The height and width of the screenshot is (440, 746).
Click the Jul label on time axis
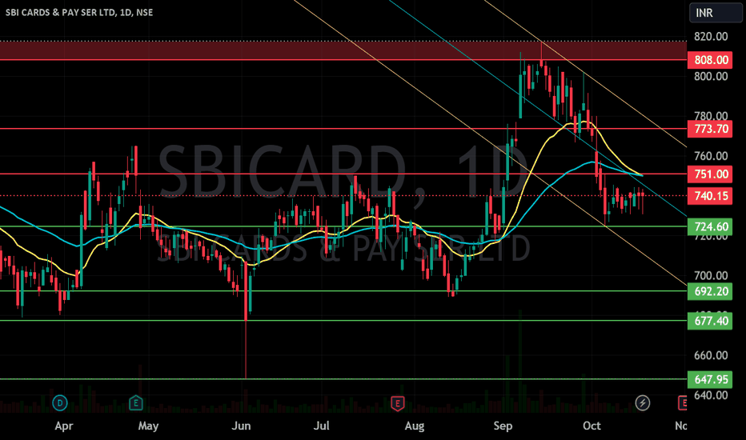click(x=321, y=426)
